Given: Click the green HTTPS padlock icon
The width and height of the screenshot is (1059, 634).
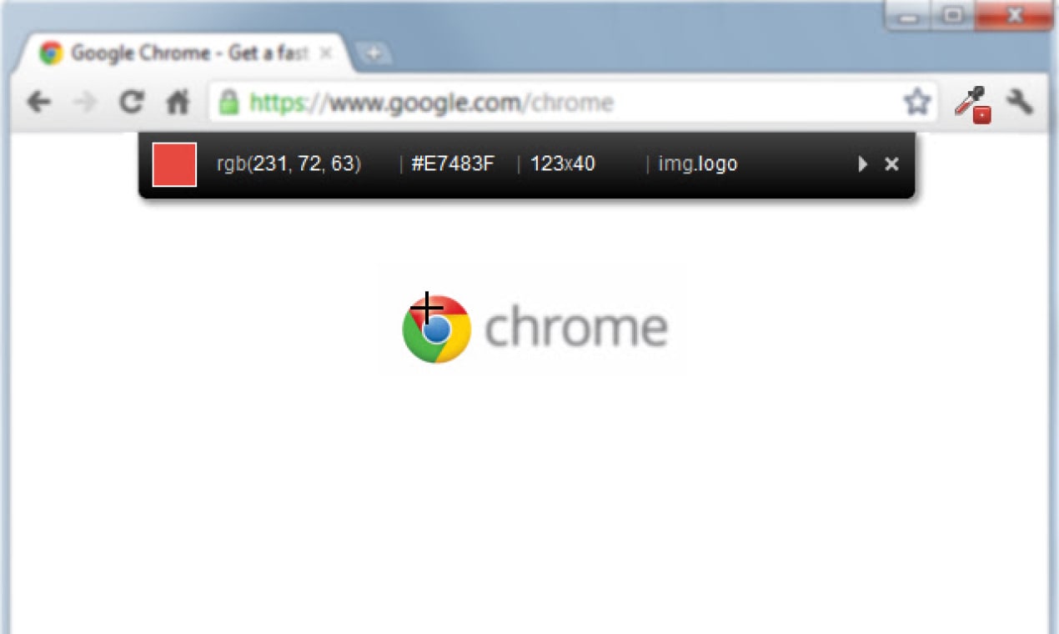Looking at the screenshot, I should (x=228, y=103).
